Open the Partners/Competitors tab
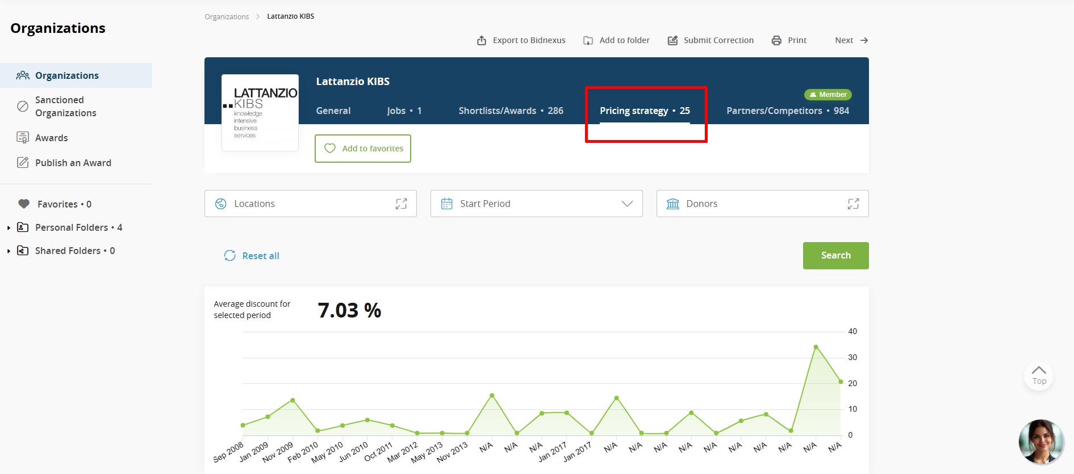The image size is (1074, 474). [x=787, y=111]
